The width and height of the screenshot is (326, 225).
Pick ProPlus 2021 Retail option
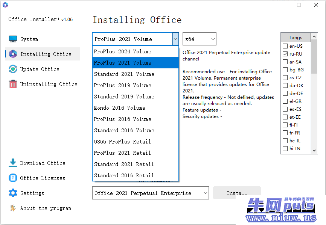[x=136, y=153]
